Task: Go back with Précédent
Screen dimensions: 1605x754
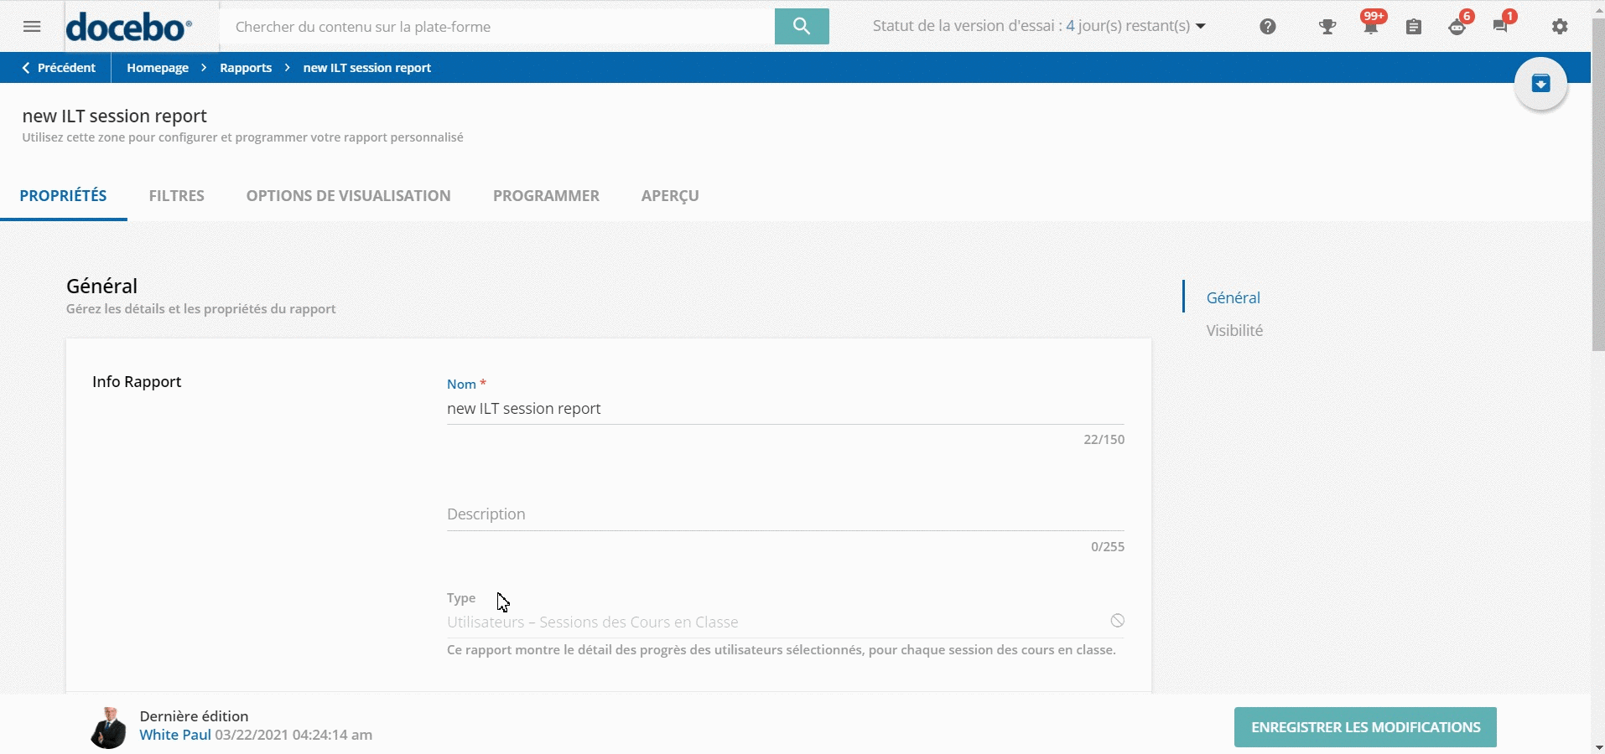Action: pyautogui.click(x=58, y=68)
